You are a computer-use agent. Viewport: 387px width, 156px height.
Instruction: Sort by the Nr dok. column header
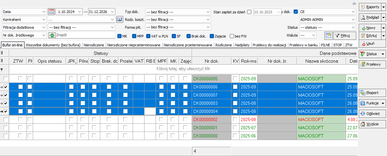(x=211, y=61)
